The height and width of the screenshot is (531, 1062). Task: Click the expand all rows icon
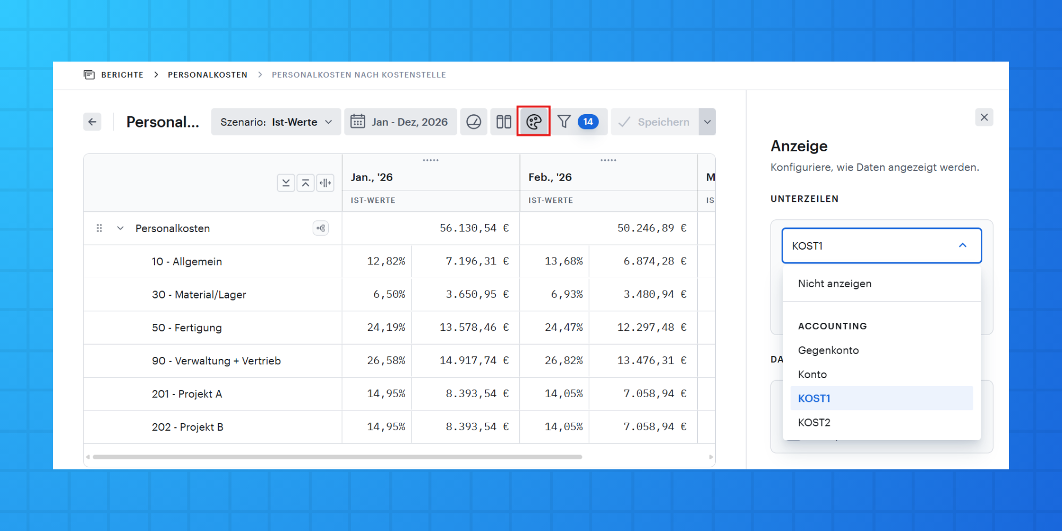point(286,183)
